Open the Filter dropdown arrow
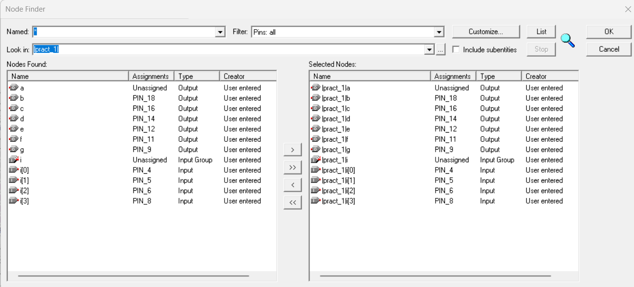Viewport: 634px width, 287px height. tap(439, 32)
